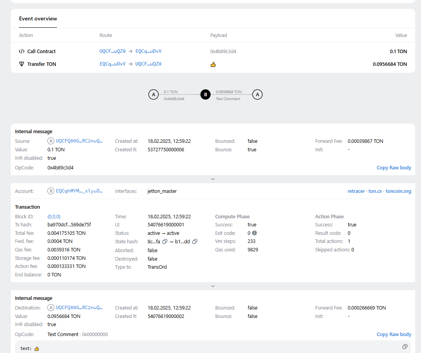Copy Raw body of the Text Comment message

coord(394,335)
